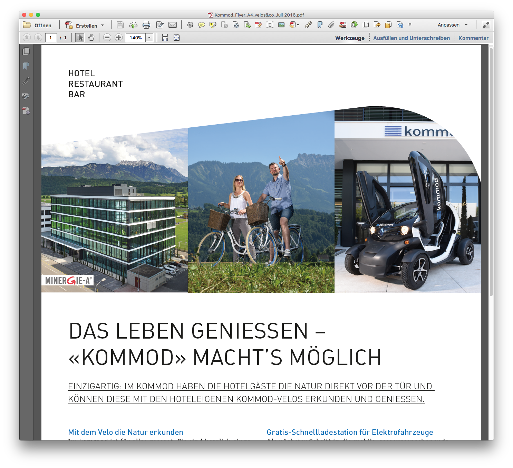The image size is (513, 468).
Task: Add text with the Add Text tool
Action: click(x=270, y=25)
